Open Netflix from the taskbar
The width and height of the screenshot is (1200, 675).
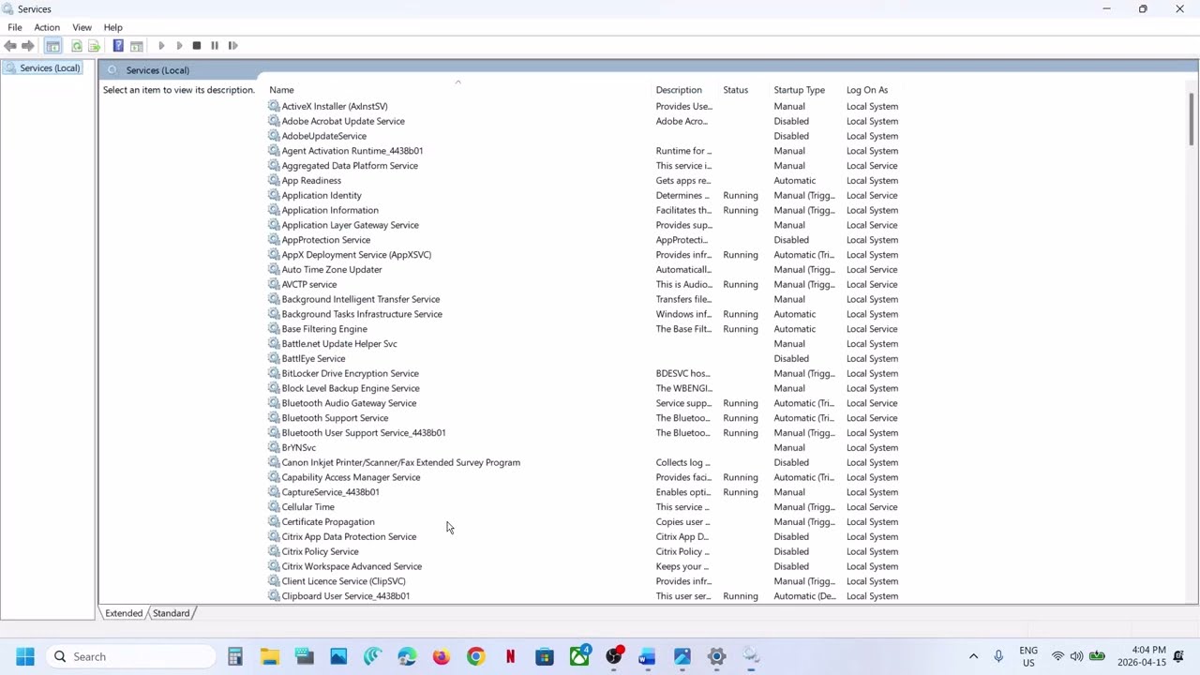[x=510, y=656]
